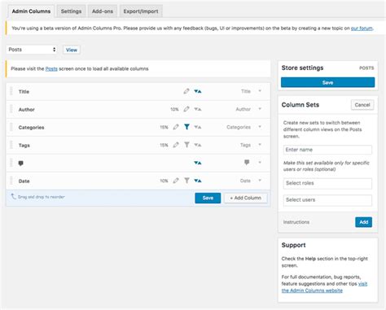Viewport: 386px width, 310px height.
Task: Click the + Add Column button
Action: (x=246, y=198)
